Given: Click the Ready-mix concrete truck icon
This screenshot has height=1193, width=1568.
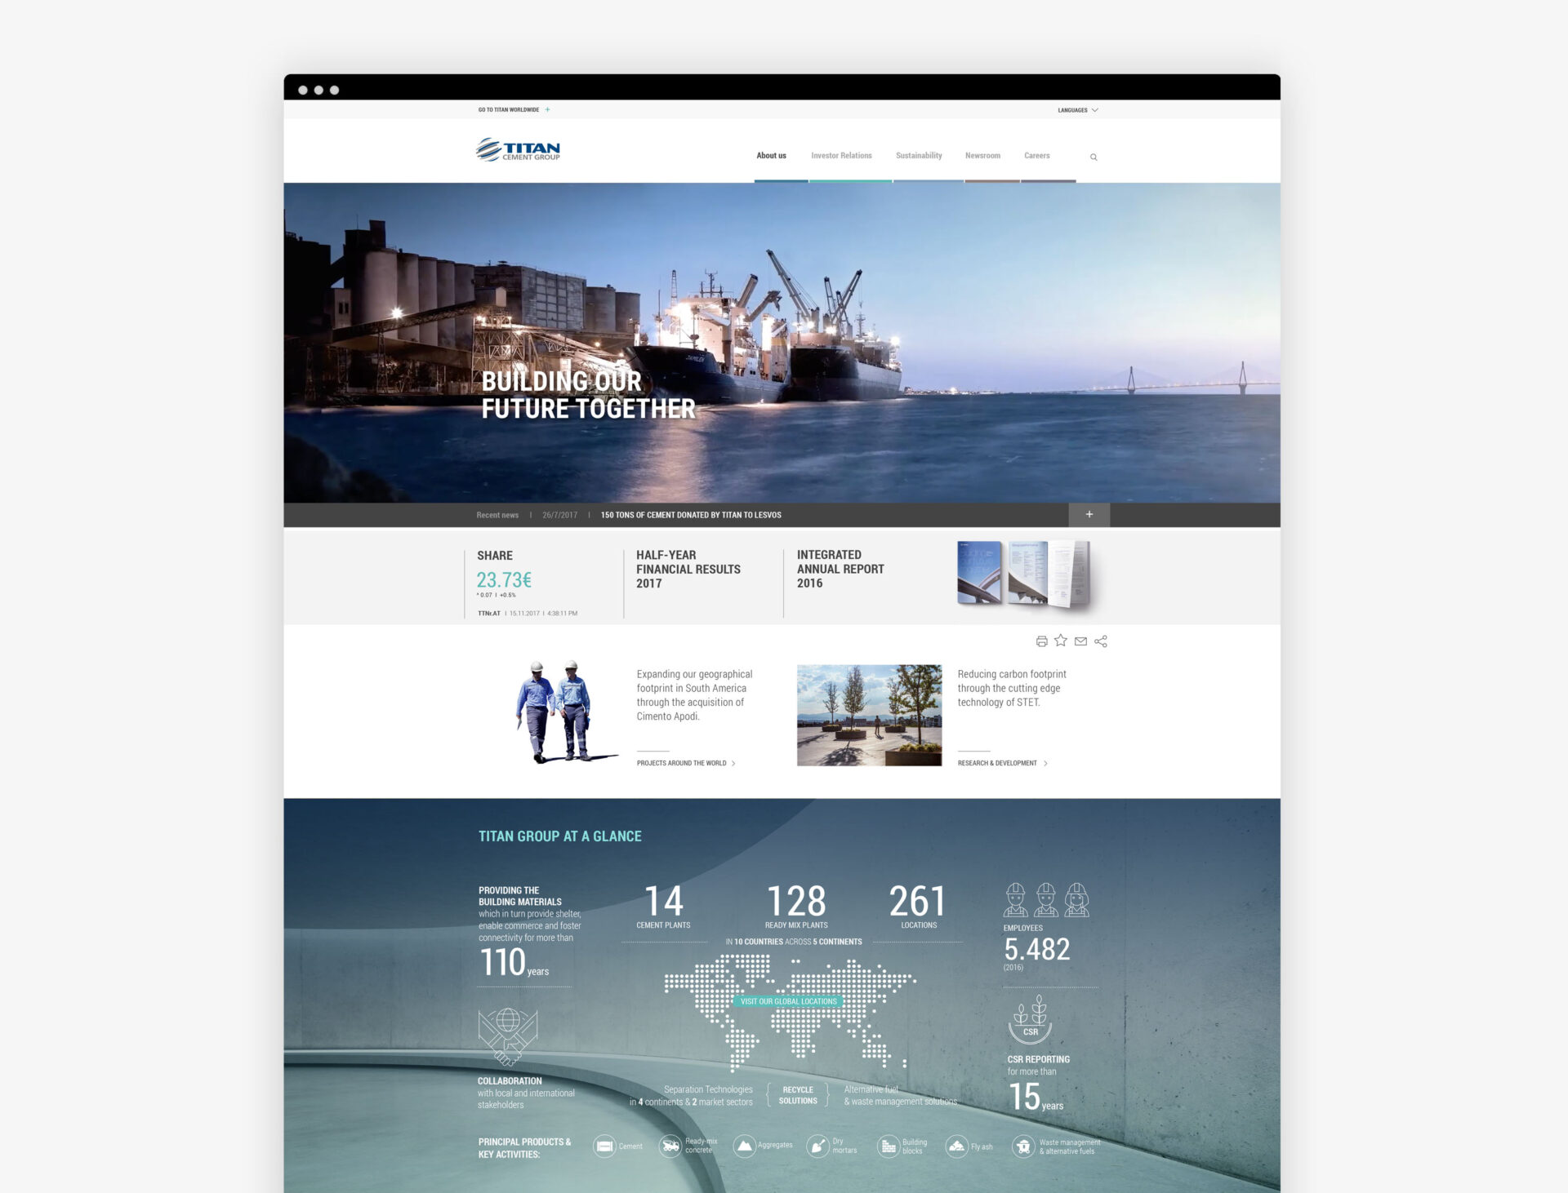Looking at the screenshot, I should (x=670, y=1146).
